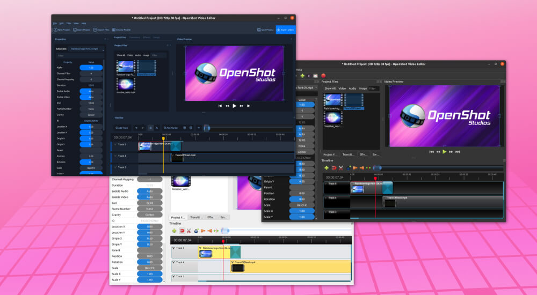Play the preview in the blue-themed window
Viewport: 537px width, 295px height.
[234, 106]
